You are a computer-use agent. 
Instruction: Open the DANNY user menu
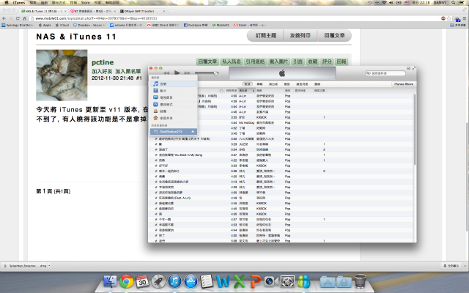coord(440,2)
